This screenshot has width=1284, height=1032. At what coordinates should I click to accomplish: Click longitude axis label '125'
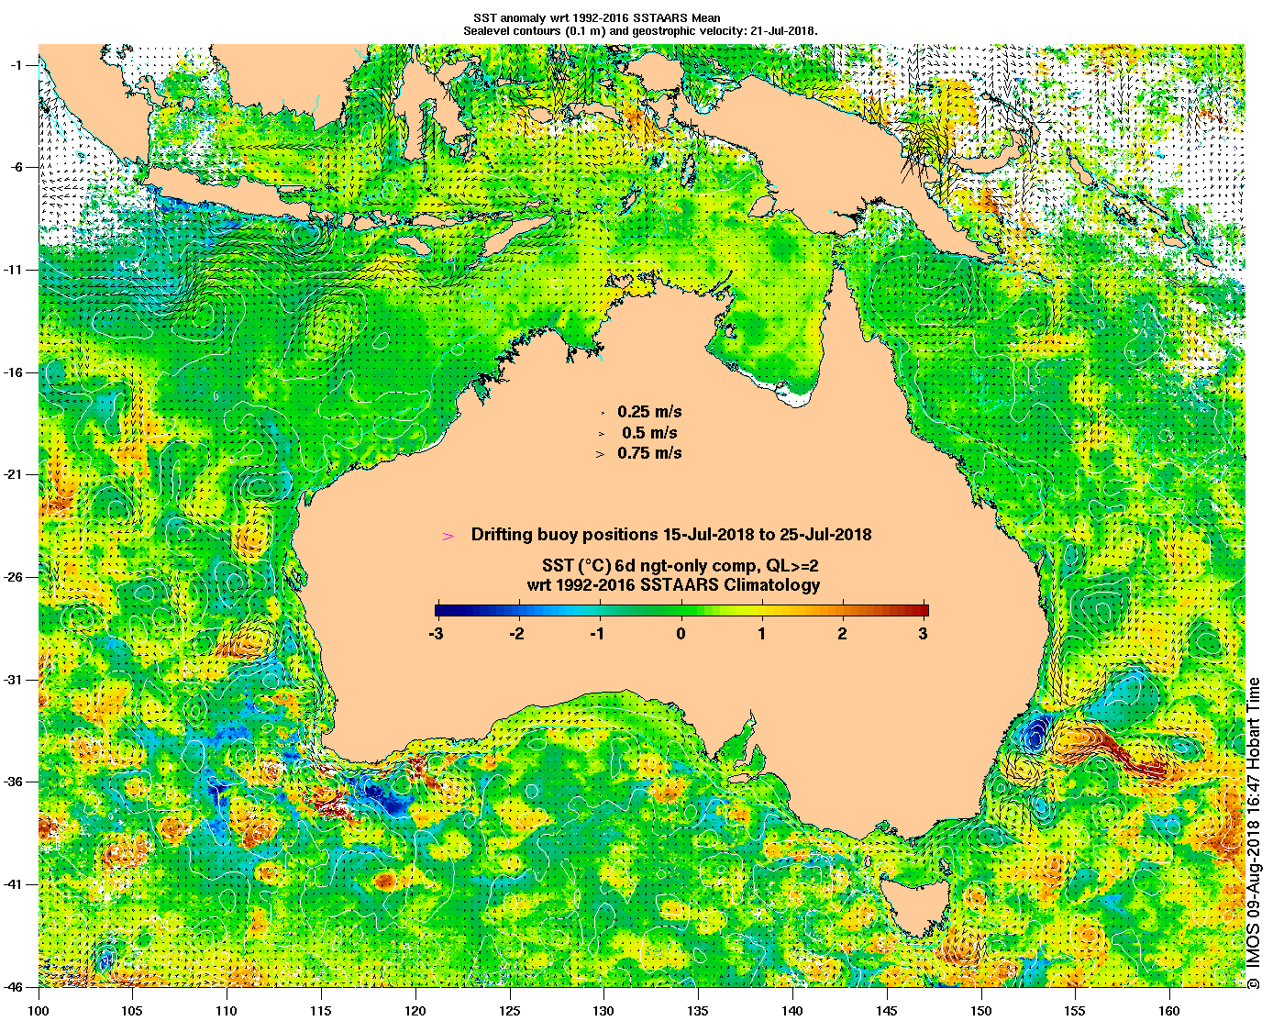tap(510, 1011)
